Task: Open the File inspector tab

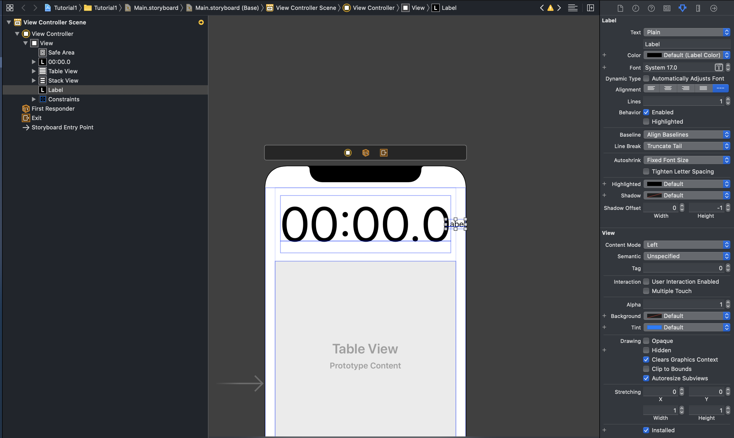Action: click(620, 8)
